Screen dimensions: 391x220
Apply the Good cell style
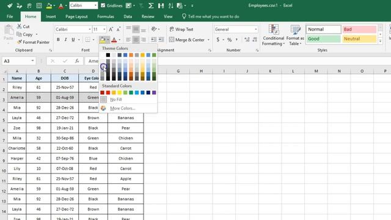tap(323, 38)
